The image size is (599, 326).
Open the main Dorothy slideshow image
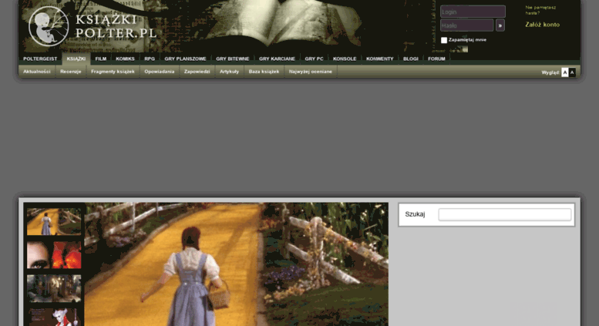pyautogui.click(x=236, y=264)
